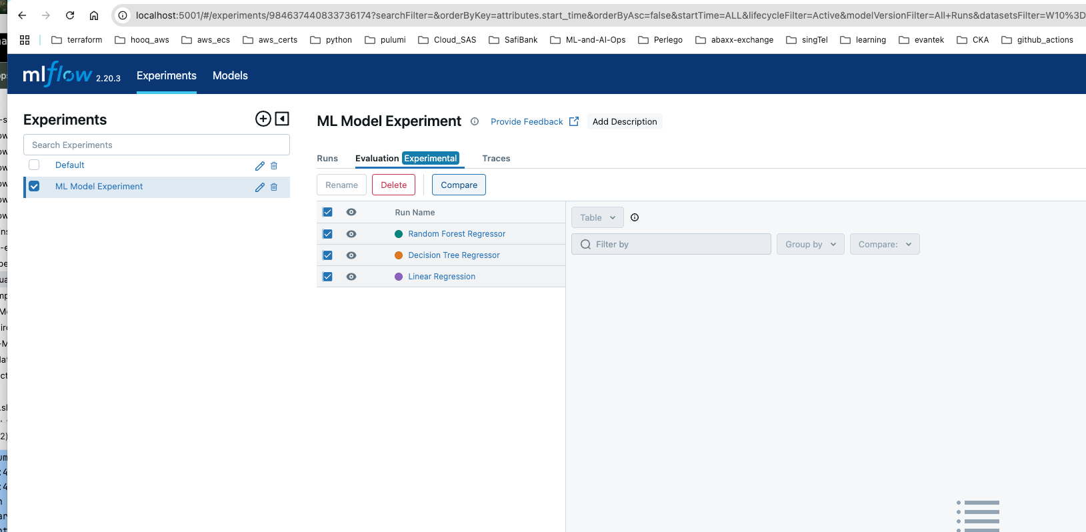The image size is (1086, 532).
Task: Switch to the Runs tab
Action: (x=327, y=158)
